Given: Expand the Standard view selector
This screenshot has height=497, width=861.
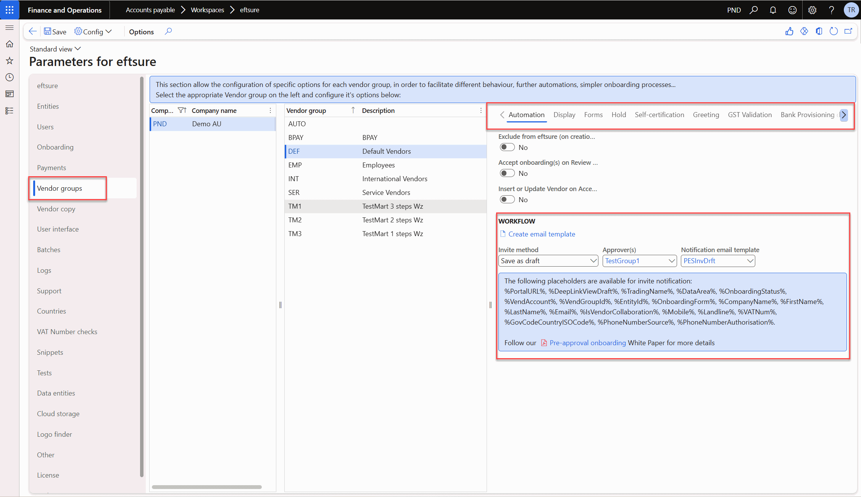Looking at the screenshot, I should [x=55, y=49].
